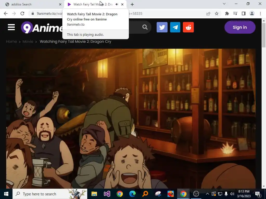Close the addilos Search tab
This screenshot has width=266, height=199.
point(60,4)
